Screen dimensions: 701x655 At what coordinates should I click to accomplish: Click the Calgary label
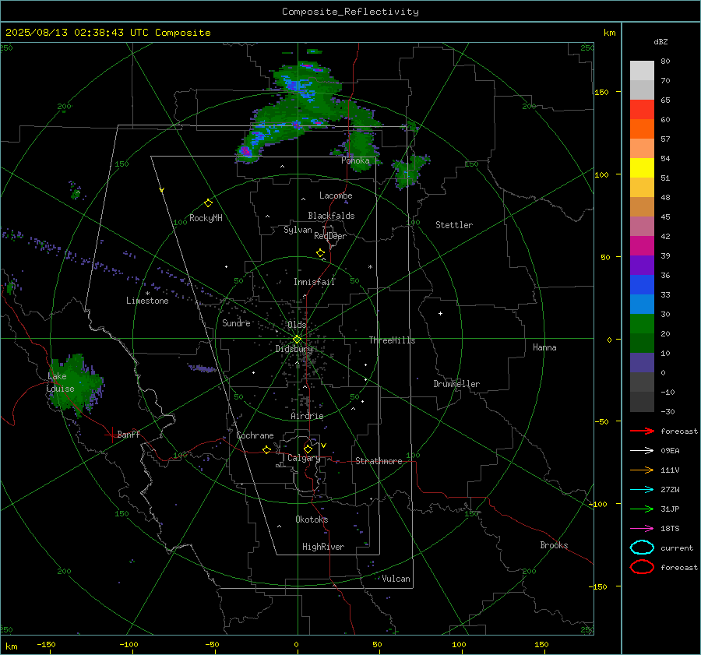pos(304,458)
